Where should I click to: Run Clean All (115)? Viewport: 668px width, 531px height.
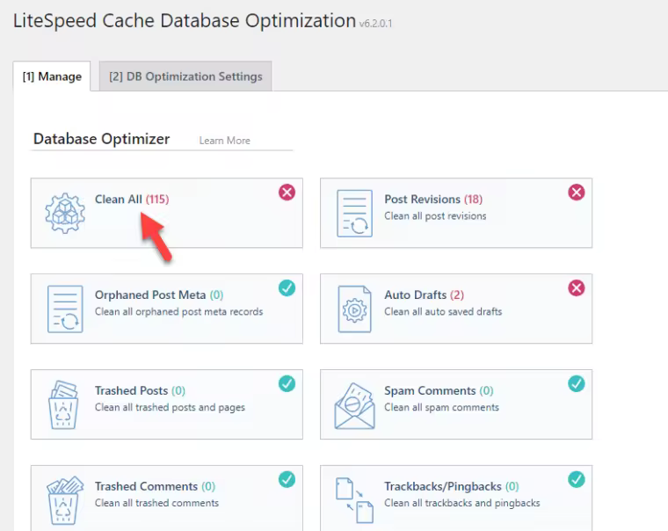[132, 199]
